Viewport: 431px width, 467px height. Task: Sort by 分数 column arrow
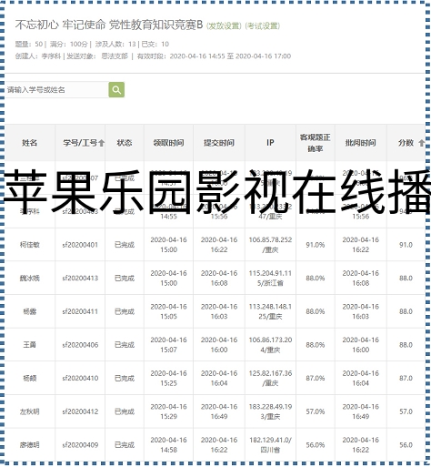pyautogui.click(x=421, y=143)
